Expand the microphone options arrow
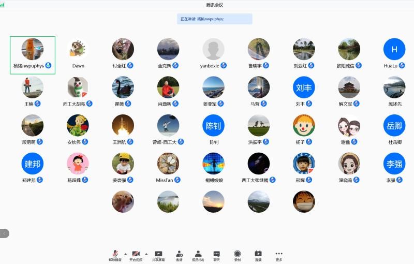 (x=125, y=254)
